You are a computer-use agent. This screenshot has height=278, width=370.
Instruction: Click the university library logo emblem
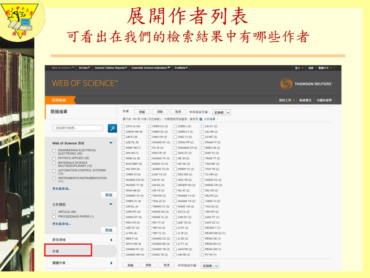20,21
